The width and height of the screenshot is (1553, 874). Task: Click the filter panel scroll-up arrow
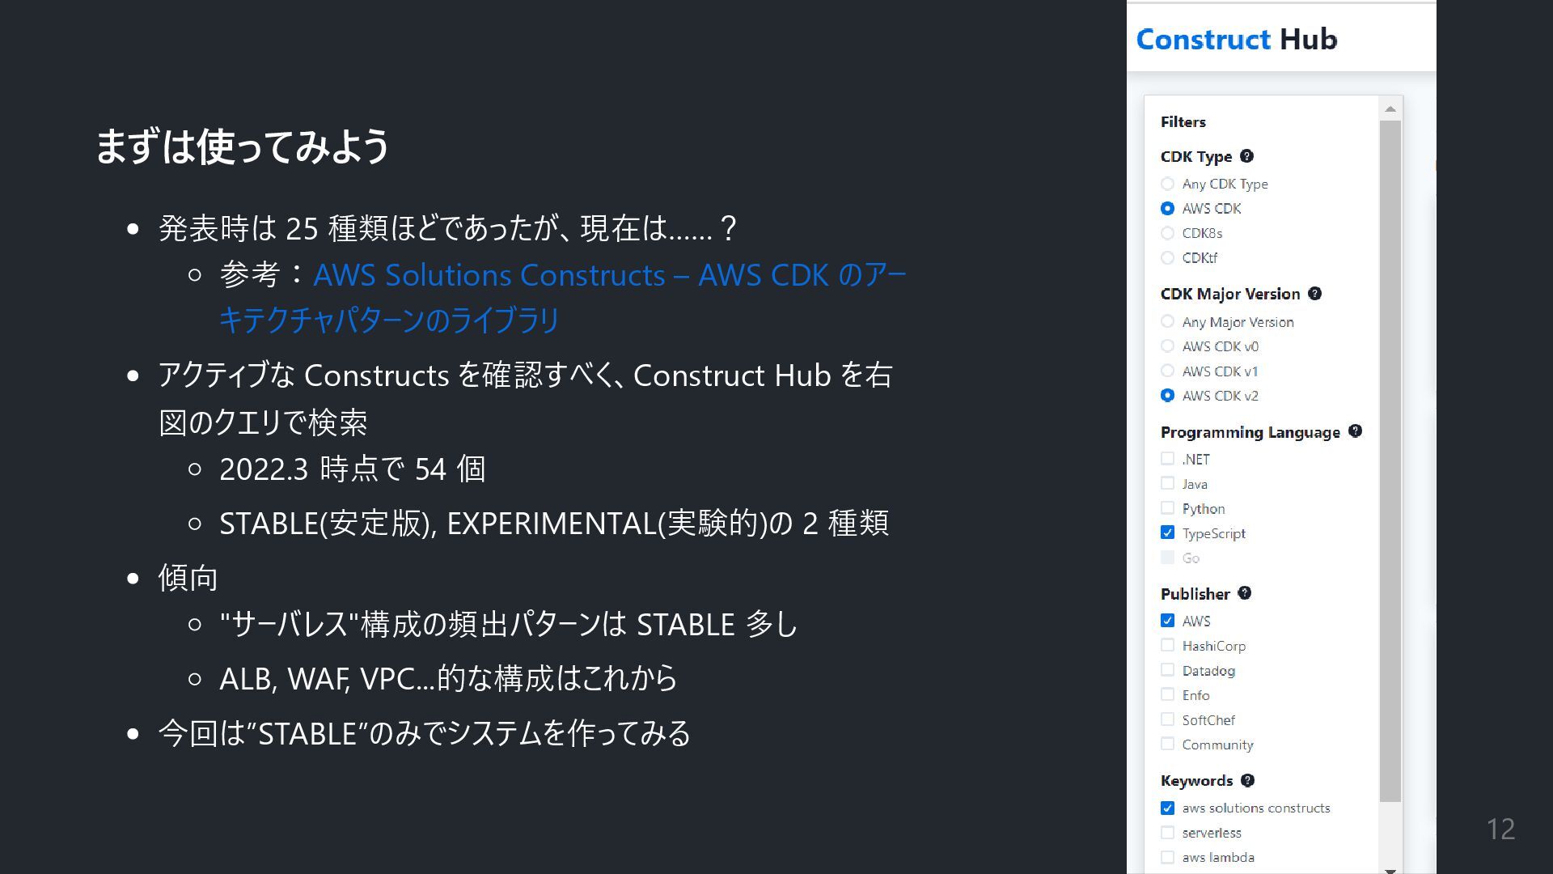tap(1390, 109)
